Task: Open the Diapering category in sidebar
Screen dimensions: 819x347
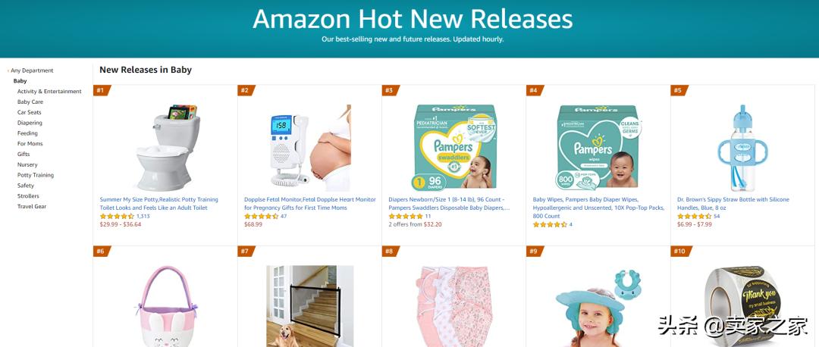Action: [x=30, y=123]
